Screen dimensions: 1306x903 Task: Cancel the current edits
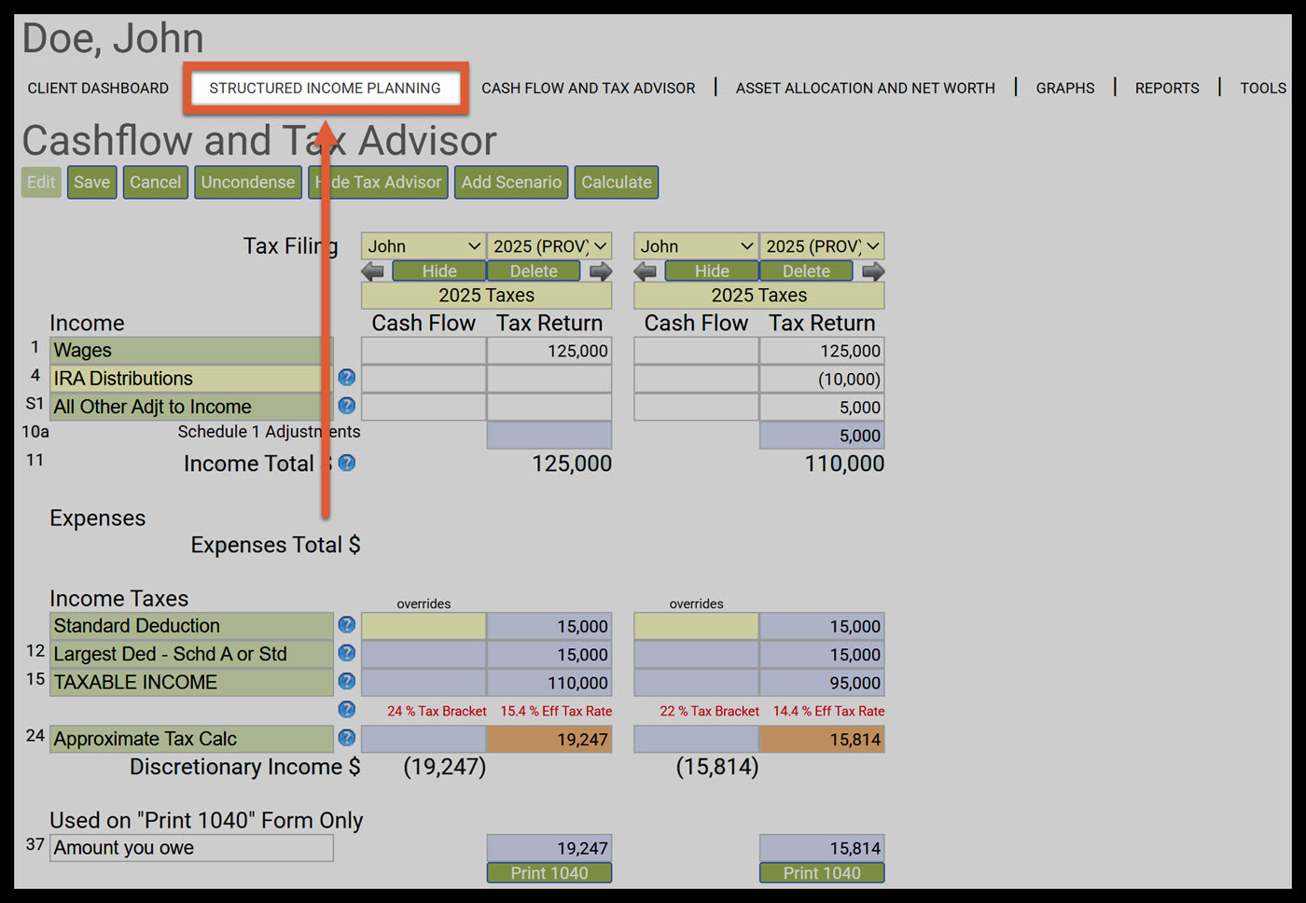point(156,182)
